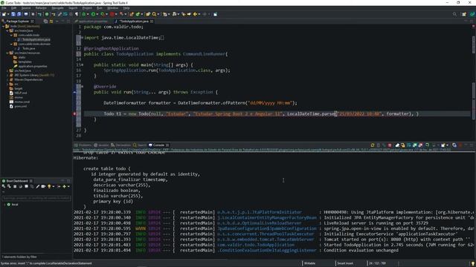Close the Console view tab
The image size is (476, 267).
tap(167, 145)
